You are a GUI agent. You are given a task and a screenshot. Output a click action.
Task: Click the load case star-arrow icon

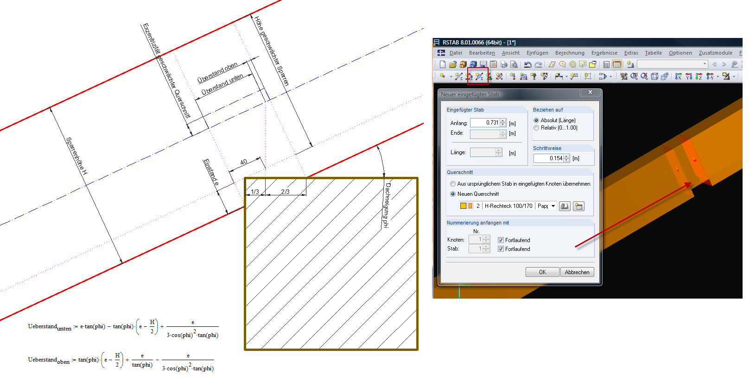(630, 64)
